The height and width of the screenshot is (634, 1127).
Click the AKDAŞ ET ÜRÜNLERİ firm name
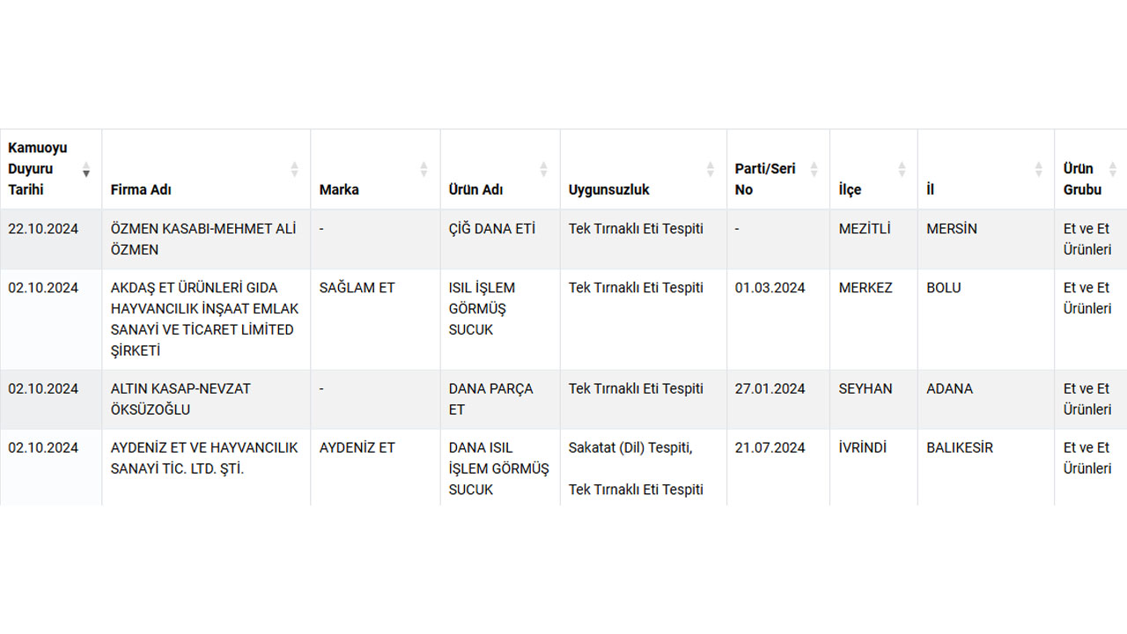[x=204, y=319]
